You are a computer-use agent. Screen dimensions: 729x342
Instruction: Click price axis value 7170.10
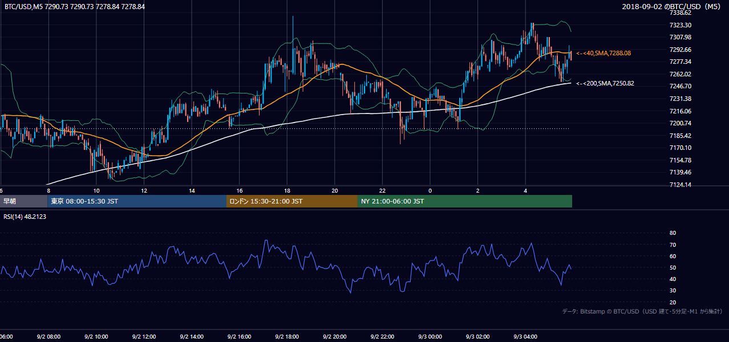point(681,148)
